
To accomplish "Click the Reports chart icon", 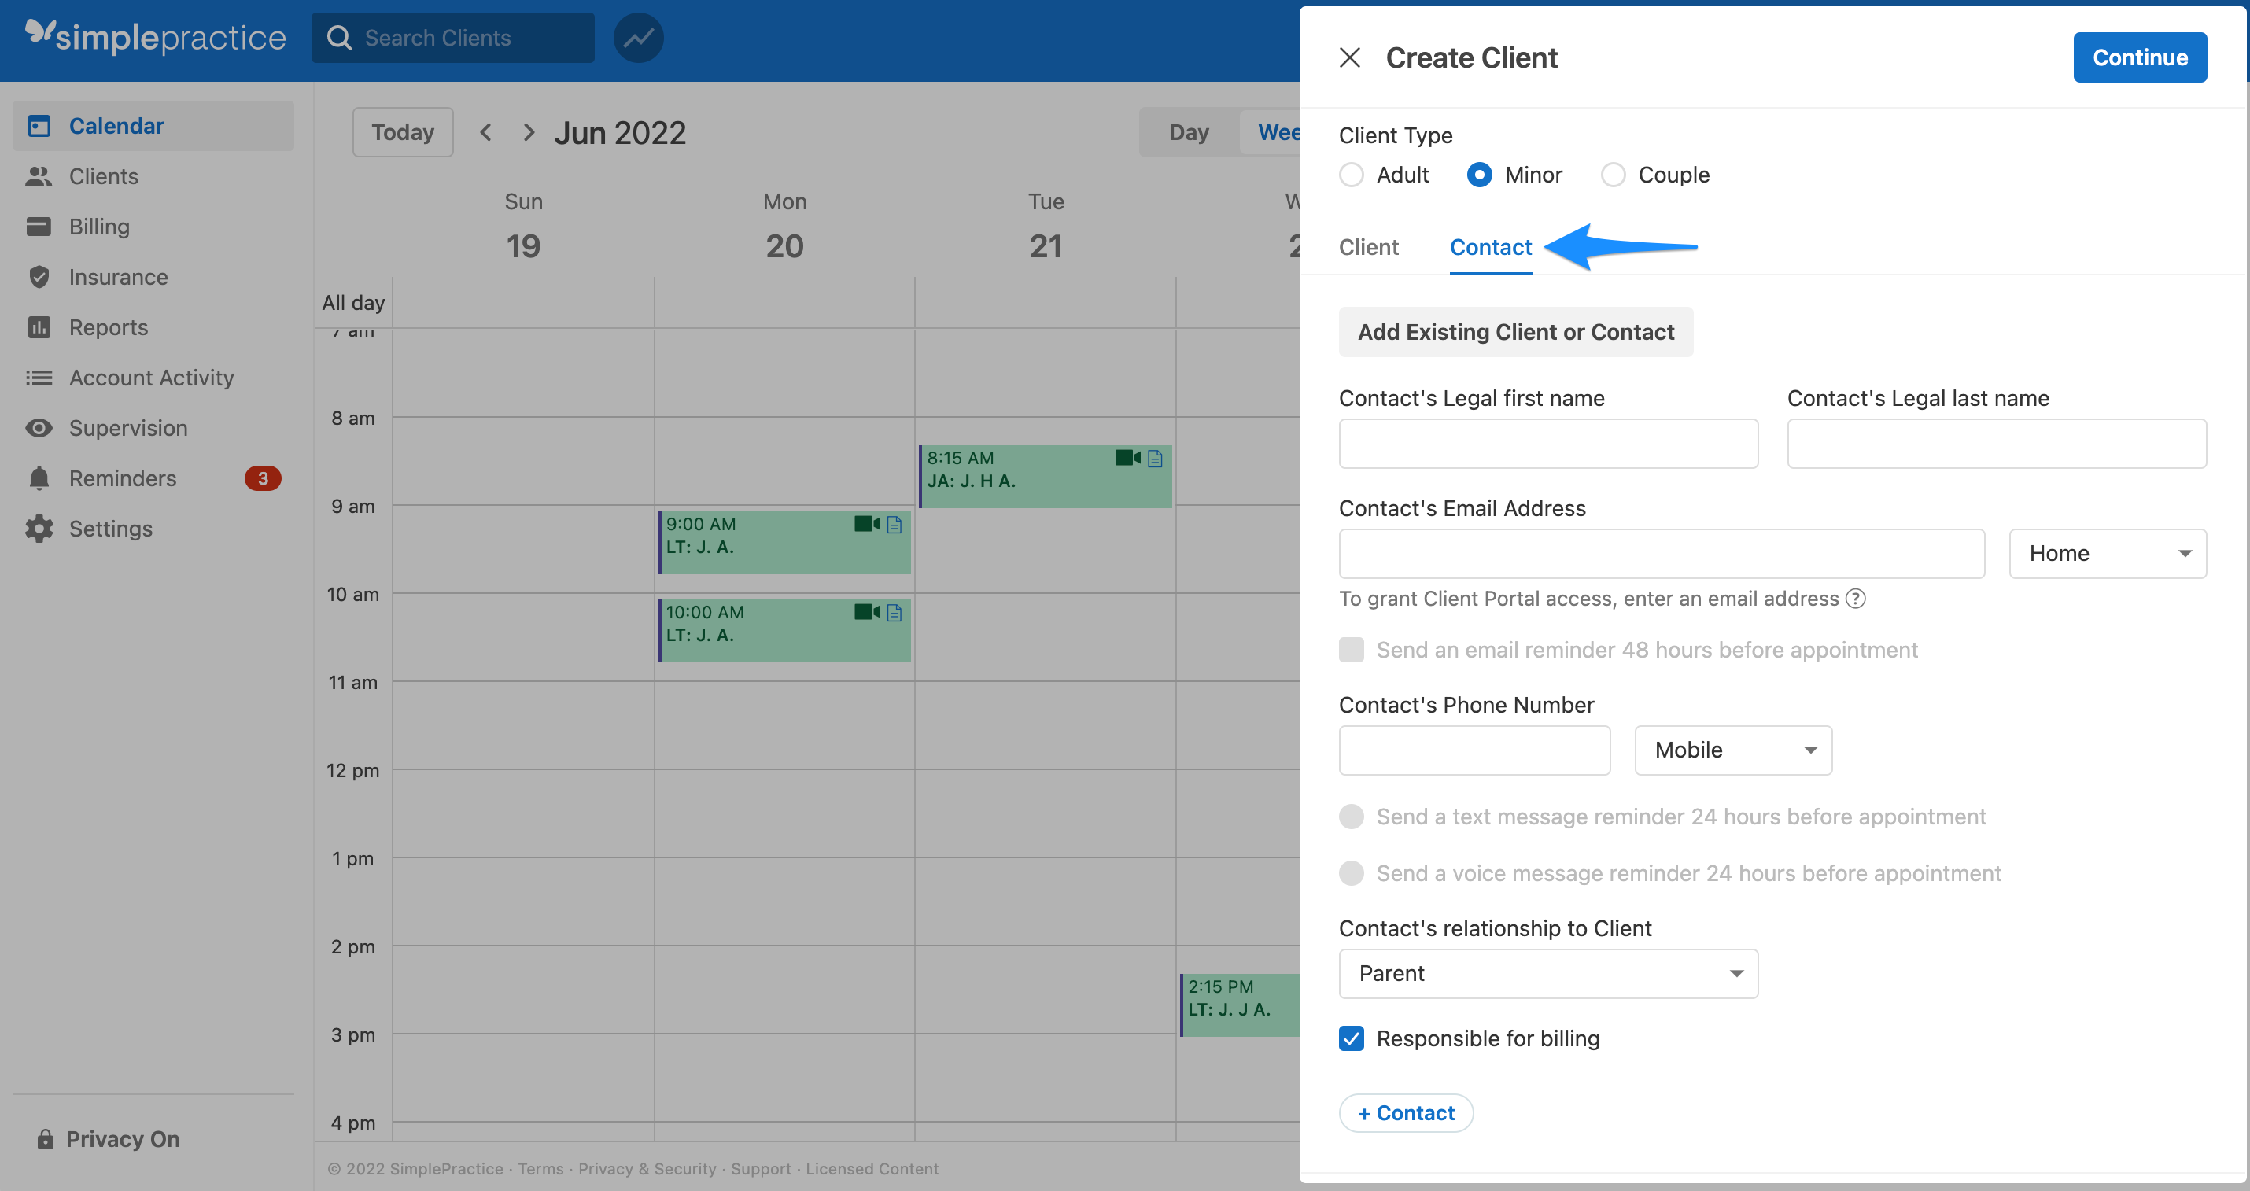I will pyautogui.click(x=39, y=327).
